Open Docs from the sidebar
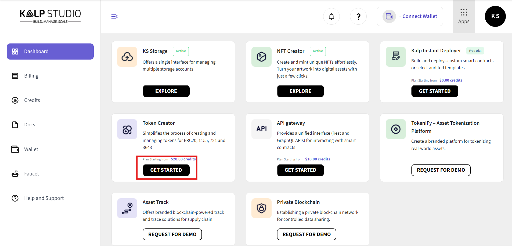The height and width of the screenshot is (246, 512). pyautogui.click(x=30, y=125)
